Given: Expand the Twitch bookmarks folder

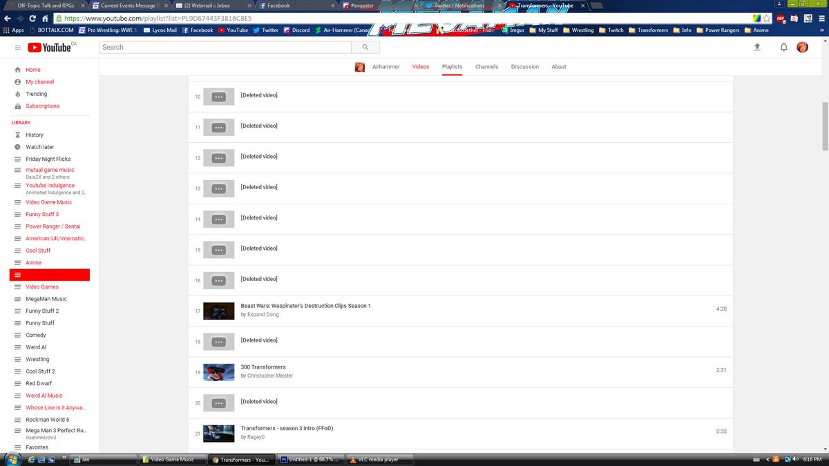Looking at the screenshot, I should (x=611, y=30).
